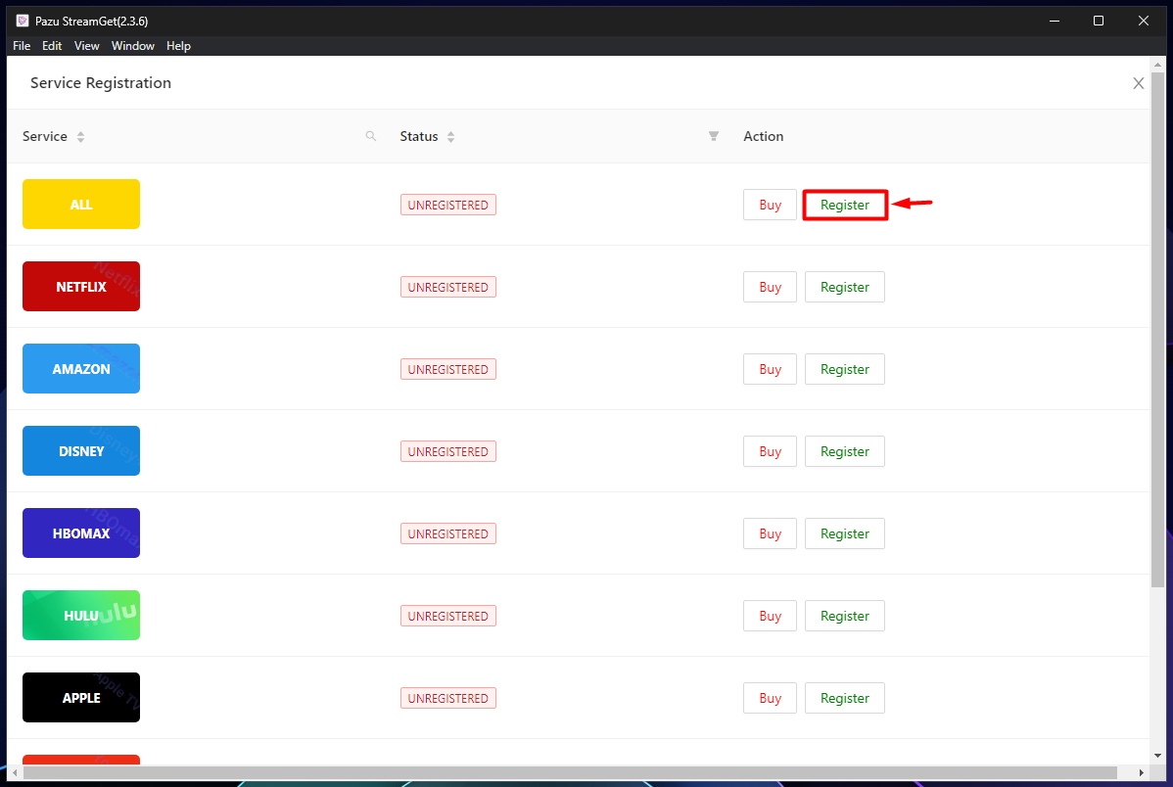1173x787 pixels.
Task: Click Buy for HULU
Action: click(770, 617)
